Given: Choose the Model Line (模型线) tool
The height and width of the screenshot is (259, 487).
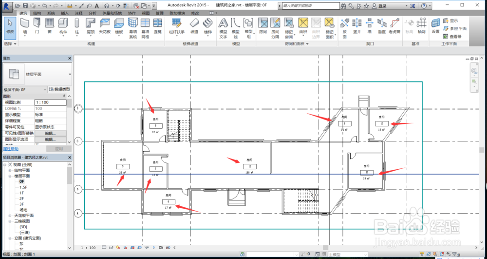Looking at the screenshot, I should click(235, 28).
